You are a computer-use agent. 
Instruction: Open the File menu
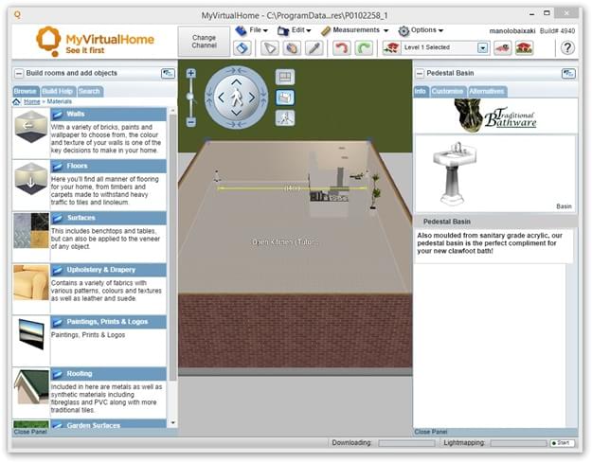(252, 30)
